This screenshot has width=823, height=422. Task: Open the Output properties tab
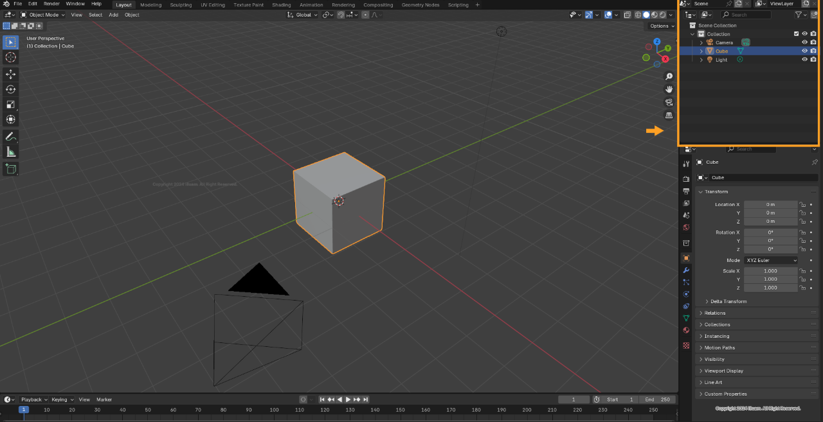[686, 191]
